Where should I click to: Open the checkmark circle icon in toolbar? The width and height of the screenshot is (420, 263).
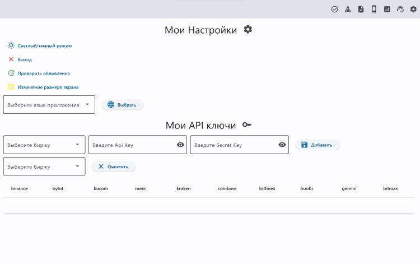coord(335,9)
